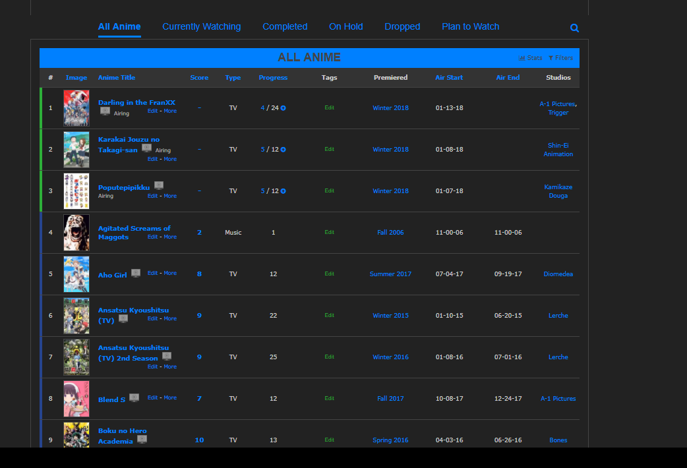
Task: Expand More details for Aho Girl
Action: tap(170, 273)
